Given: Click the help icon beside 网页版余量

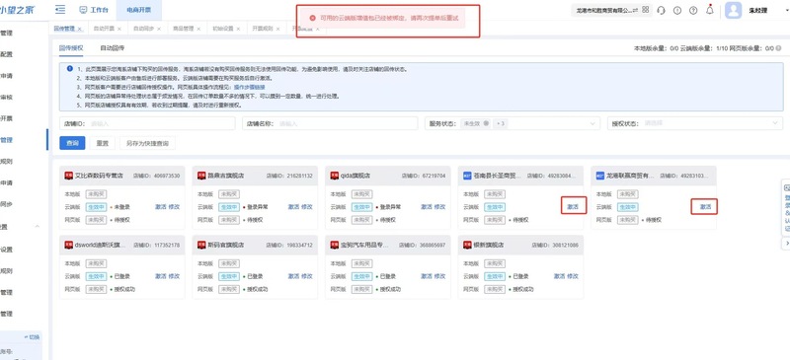Looking at the screenshot, I should point(779,48).
